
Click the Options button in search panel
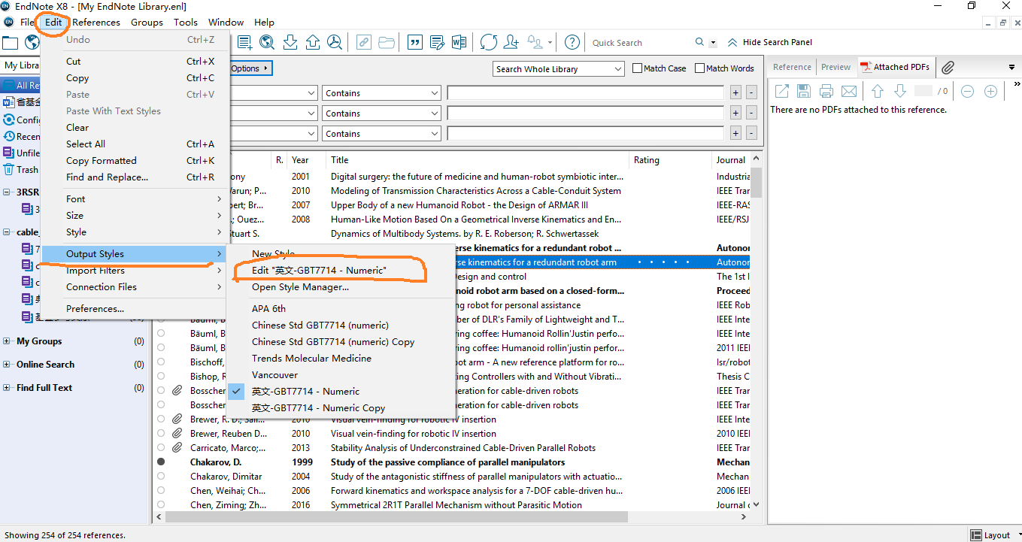pyautogui.click(x=249, y=68)
